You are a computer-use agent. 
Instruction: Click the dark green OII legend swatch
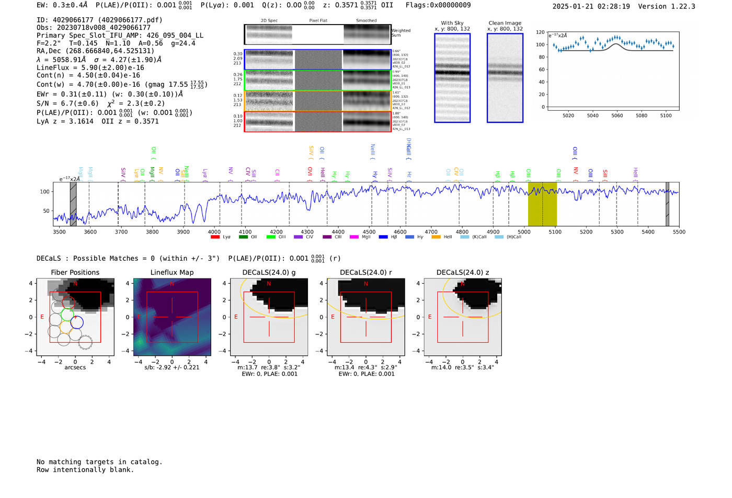tap(243, 237)
